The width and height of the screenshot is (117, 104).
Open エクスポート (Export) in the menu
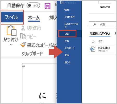tap(69, 48)
